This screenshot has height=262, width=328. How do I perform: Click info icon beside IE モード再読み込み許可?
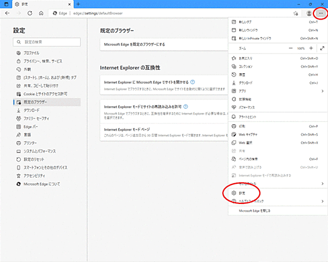coord(185,107)
